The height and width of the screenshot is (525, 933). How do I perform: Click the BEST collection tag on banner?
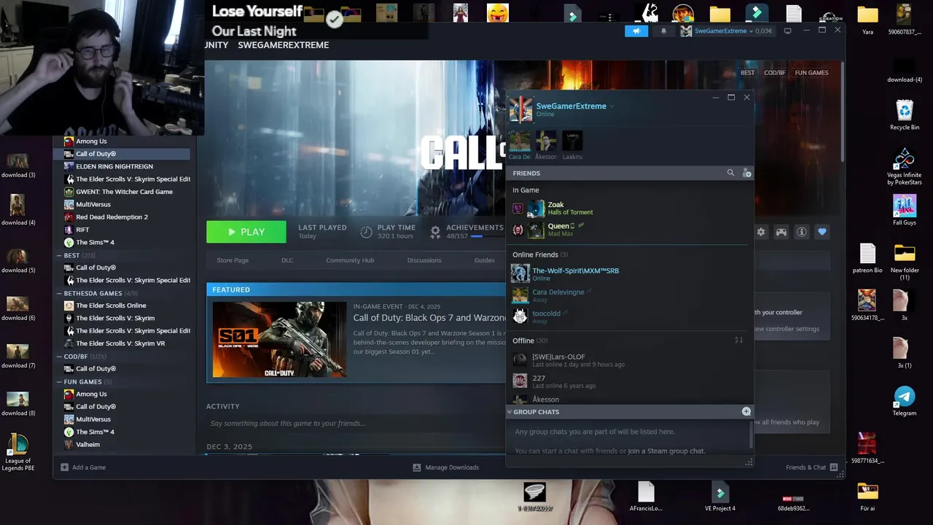pyautogui.click(x=748, y=73)
